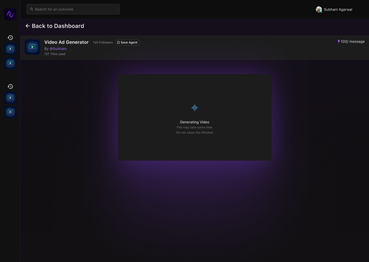The image size is (369, 262).
Task: Select the Video Ad Generator header thumbnail
Action: 32,47
